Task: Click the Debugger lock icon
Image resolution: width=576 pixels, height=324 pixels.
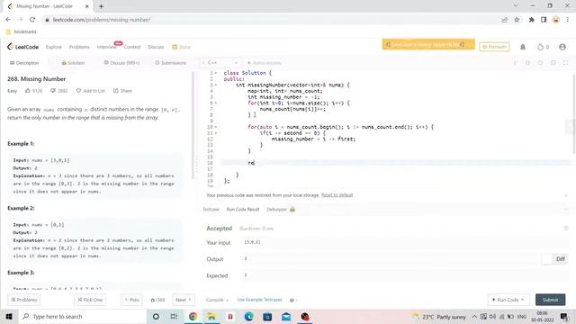Action: tap(292, 210)
